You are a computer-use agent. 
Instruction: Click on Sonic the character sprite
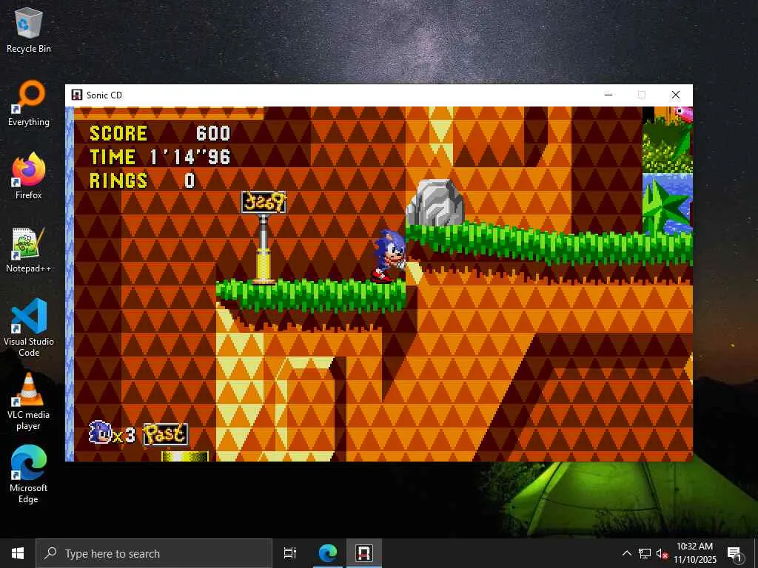click(389, 256)
